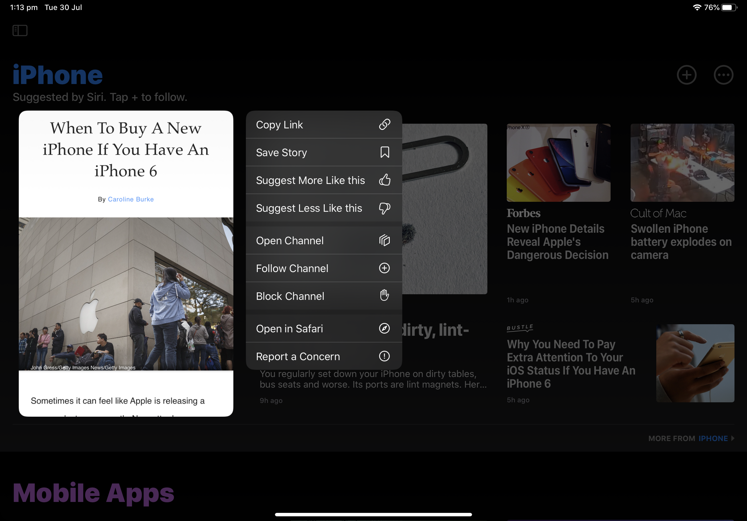Image resolution: width=747 pixels, height=521 pixels.
Task: Open author link Caroline Burke
Action: click(x=131, y=199)
